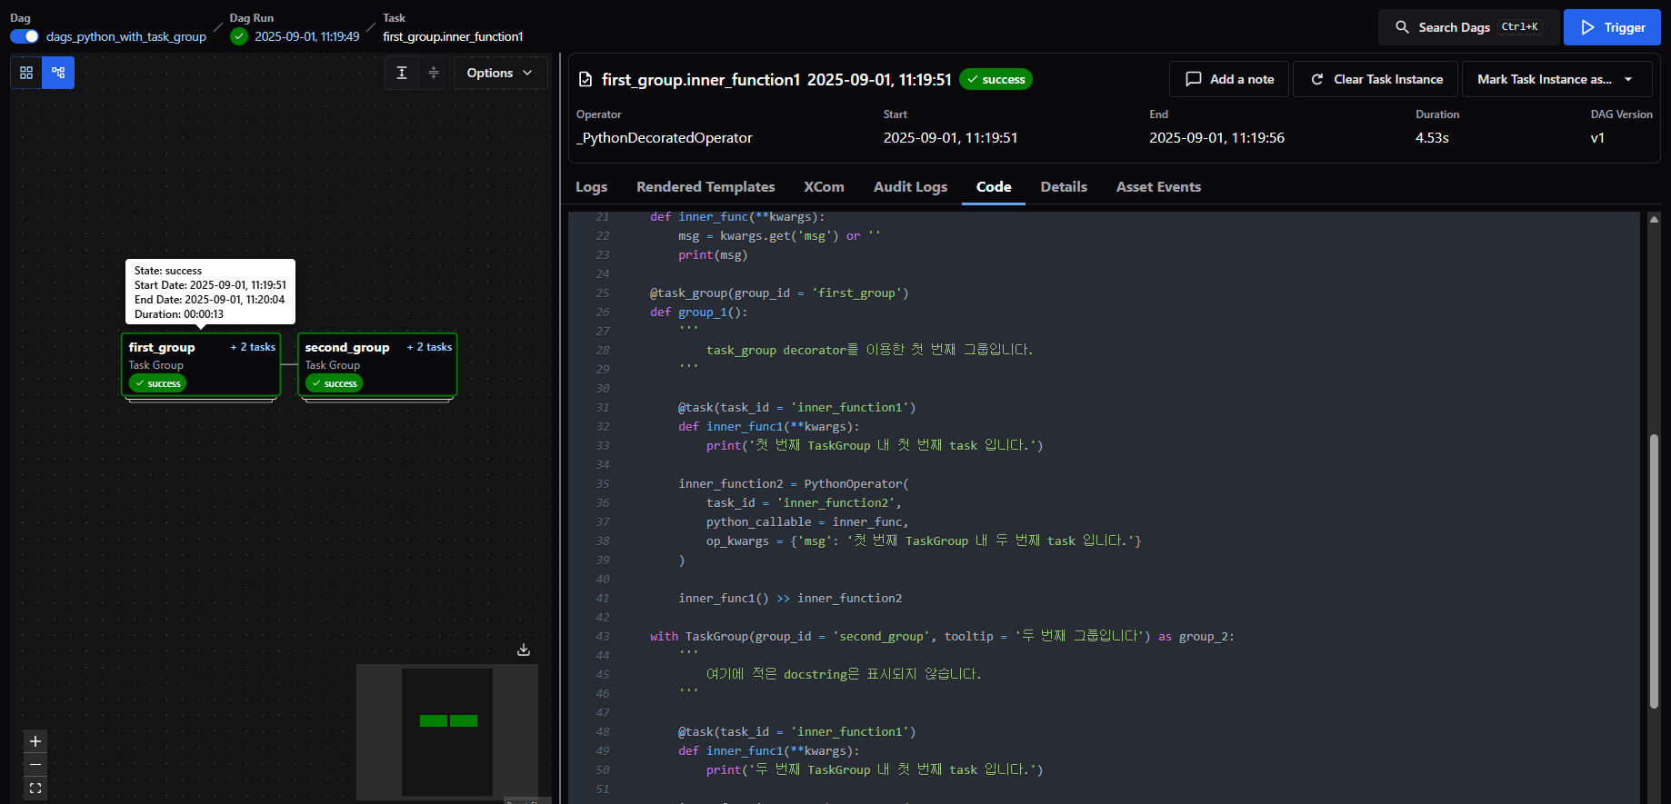Viewport: 1671px width, 804px height.
Task: Open the Asset Events tab
Action: [x=1158, y=187]
